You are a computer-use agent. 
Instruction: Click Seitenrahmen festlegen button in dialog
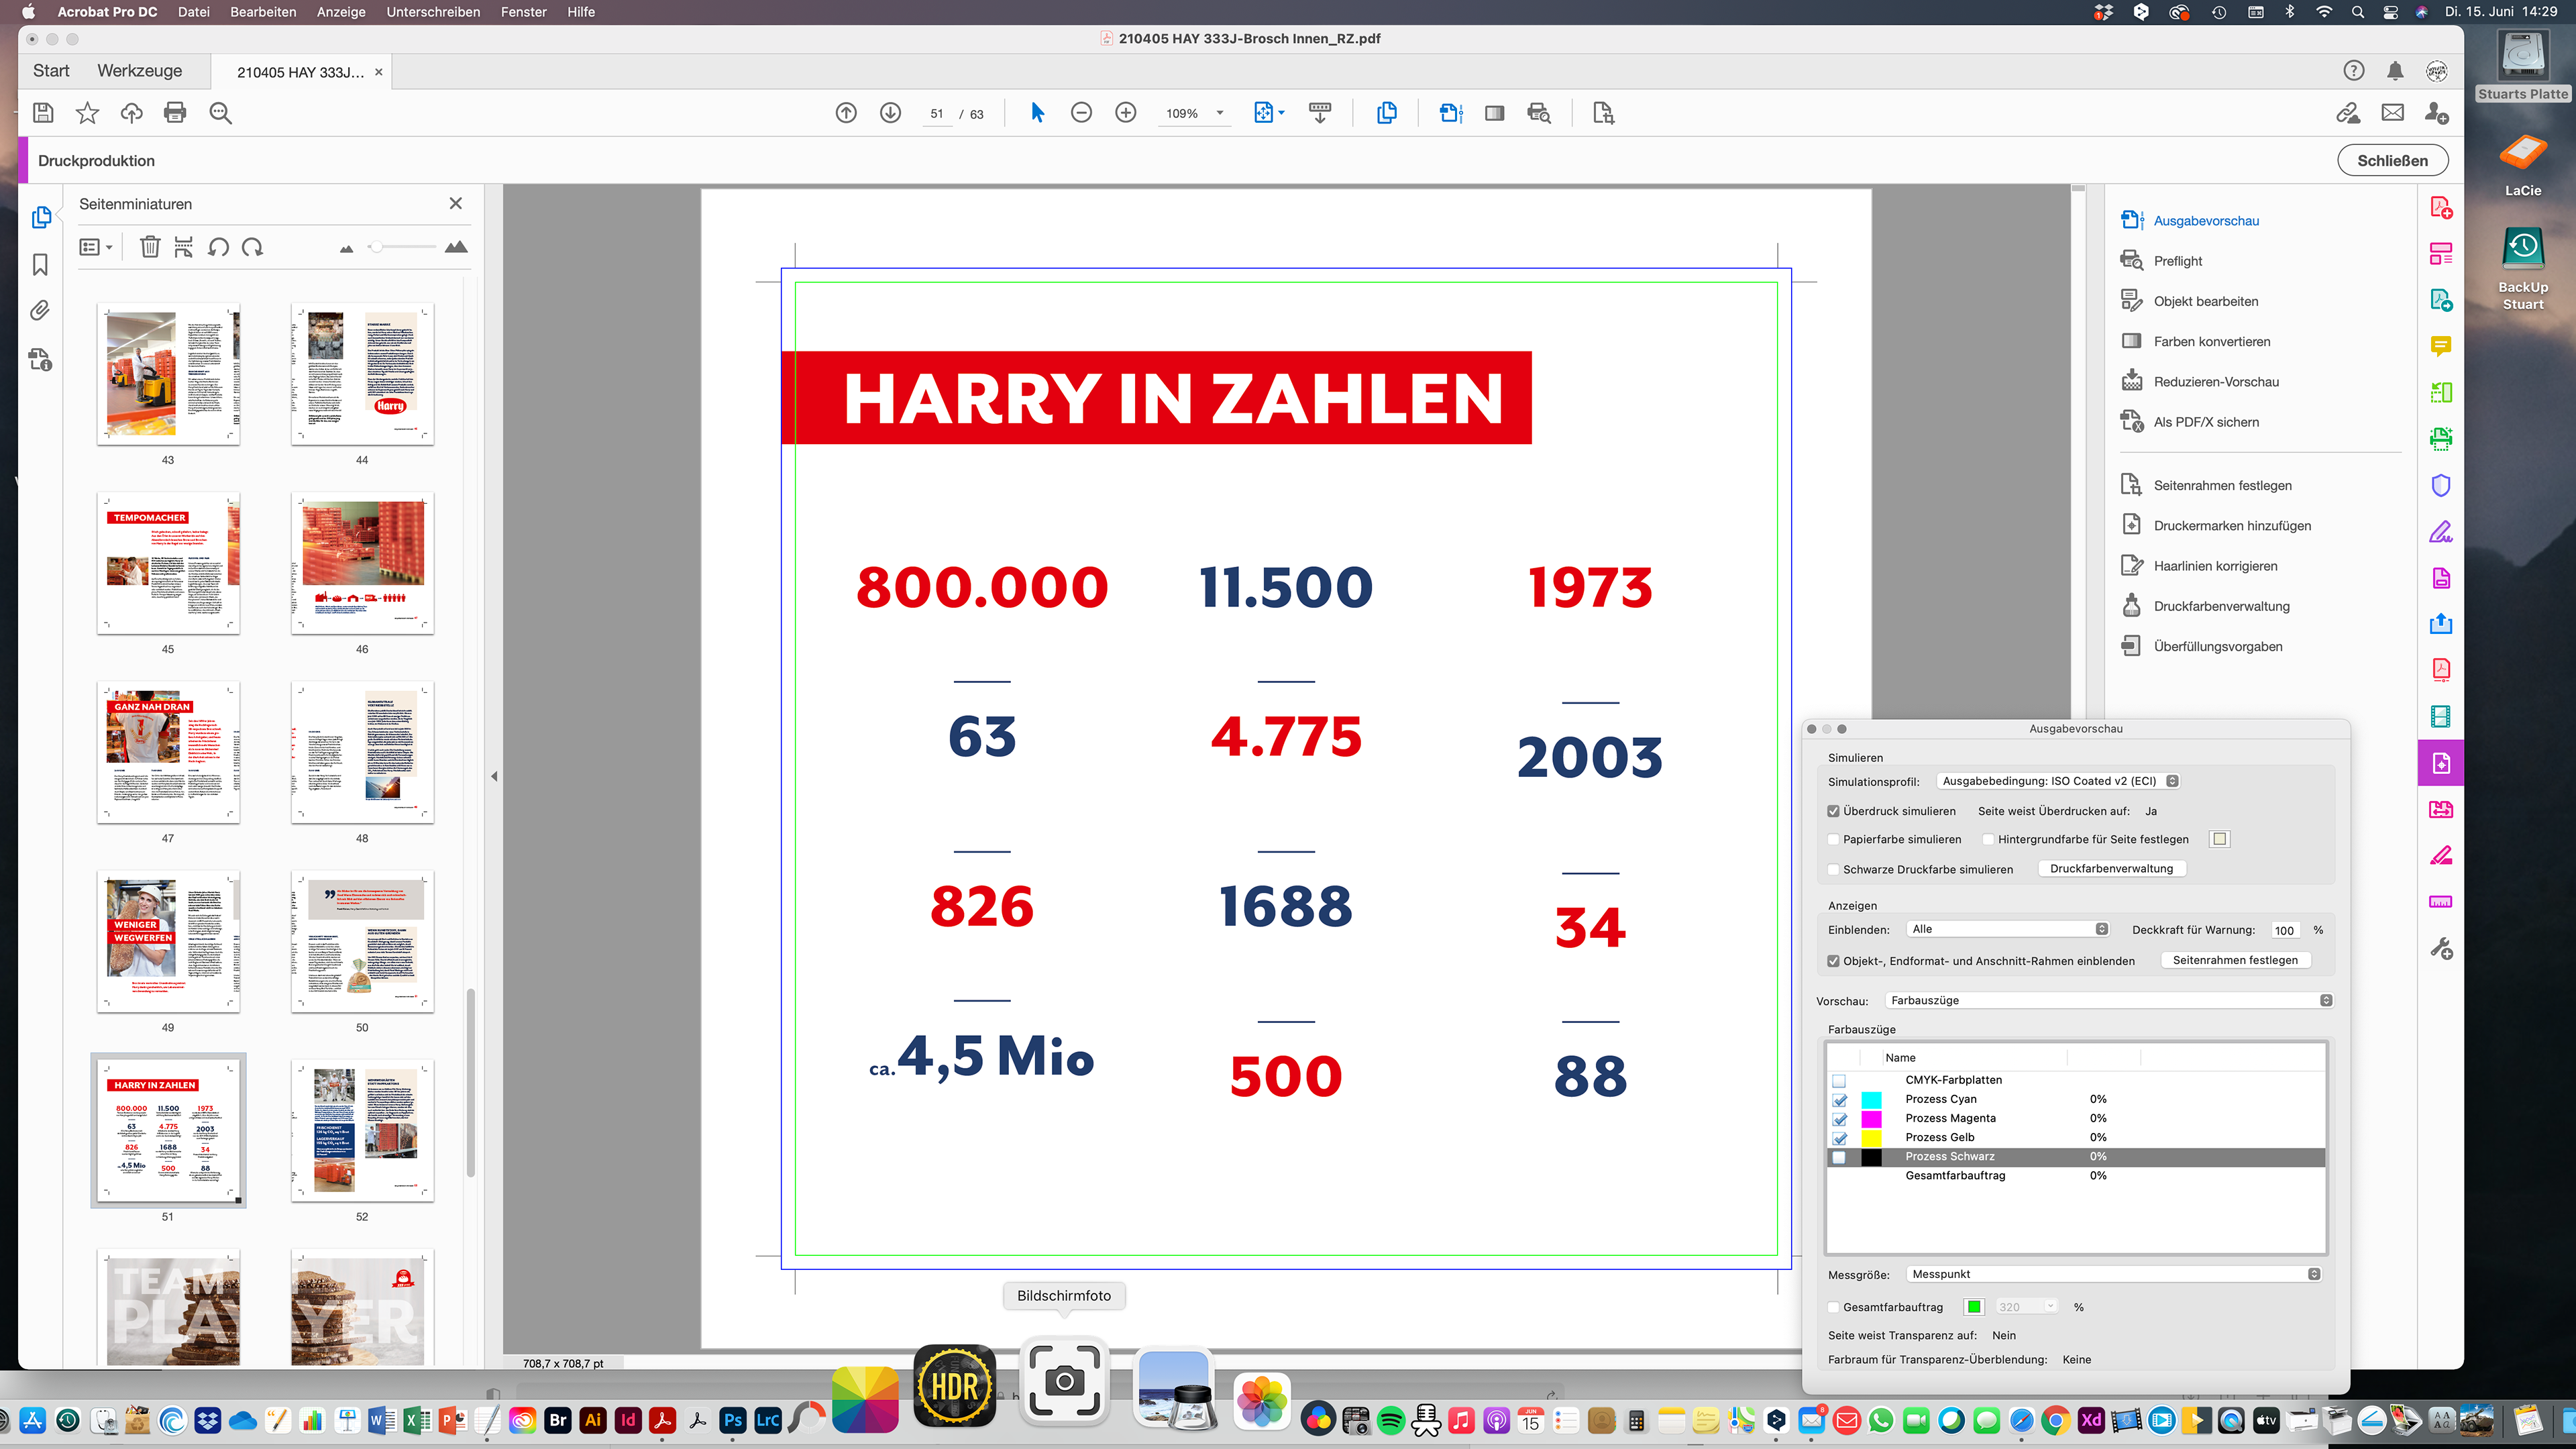(x=2234, y=961)
